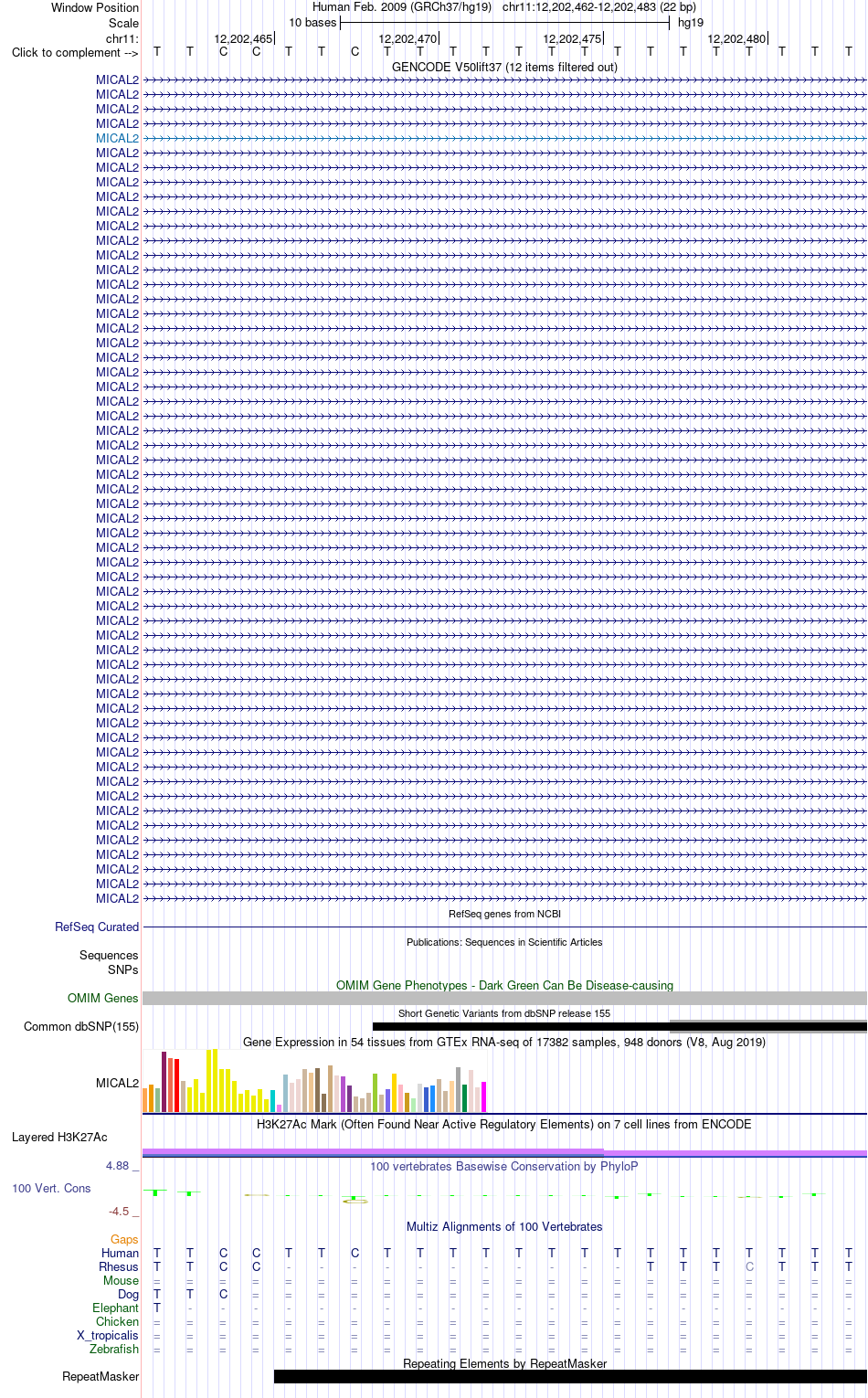
Task: Click the -4.5 PhyloP lower scale value
Action: pyautogui.click(x=119, y=1211)
